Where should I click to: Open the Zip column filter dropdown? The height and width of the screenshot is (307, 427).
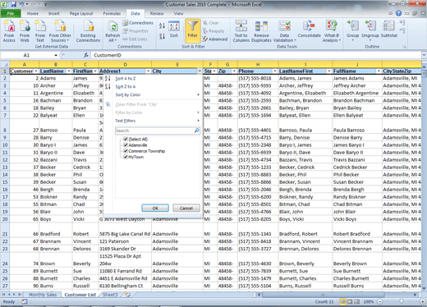[234, 71]
